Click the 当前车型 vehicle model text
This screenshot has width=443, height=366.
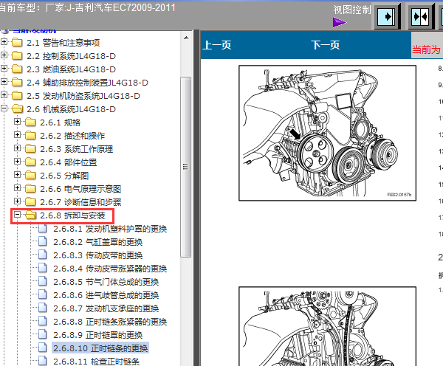coord(87,7)
